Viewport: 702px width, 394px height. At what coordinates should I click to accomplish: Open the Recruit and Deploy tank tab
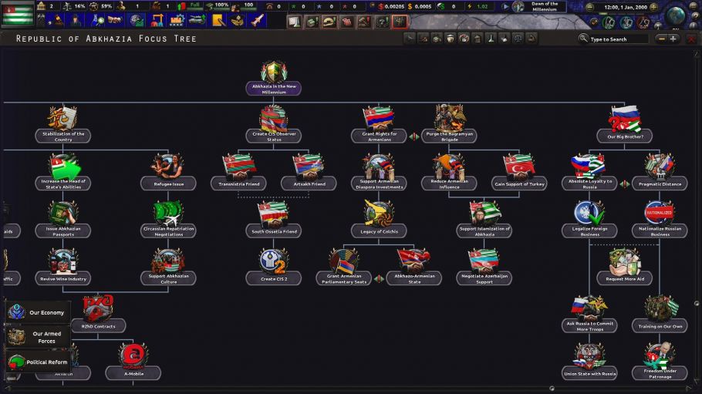(197, 21)
